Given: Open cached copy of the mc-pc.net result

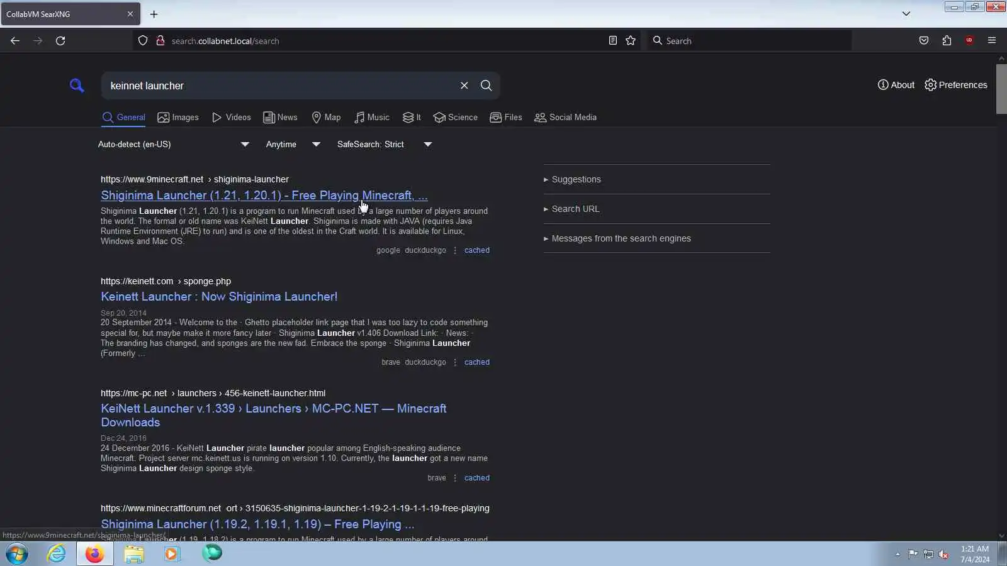Looking at the screenshot, I should (x=477, y=478).
